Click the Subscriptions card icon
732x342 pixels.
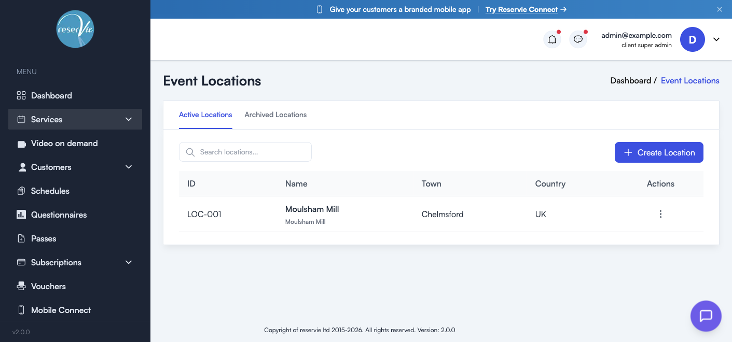tap(21, 262)
